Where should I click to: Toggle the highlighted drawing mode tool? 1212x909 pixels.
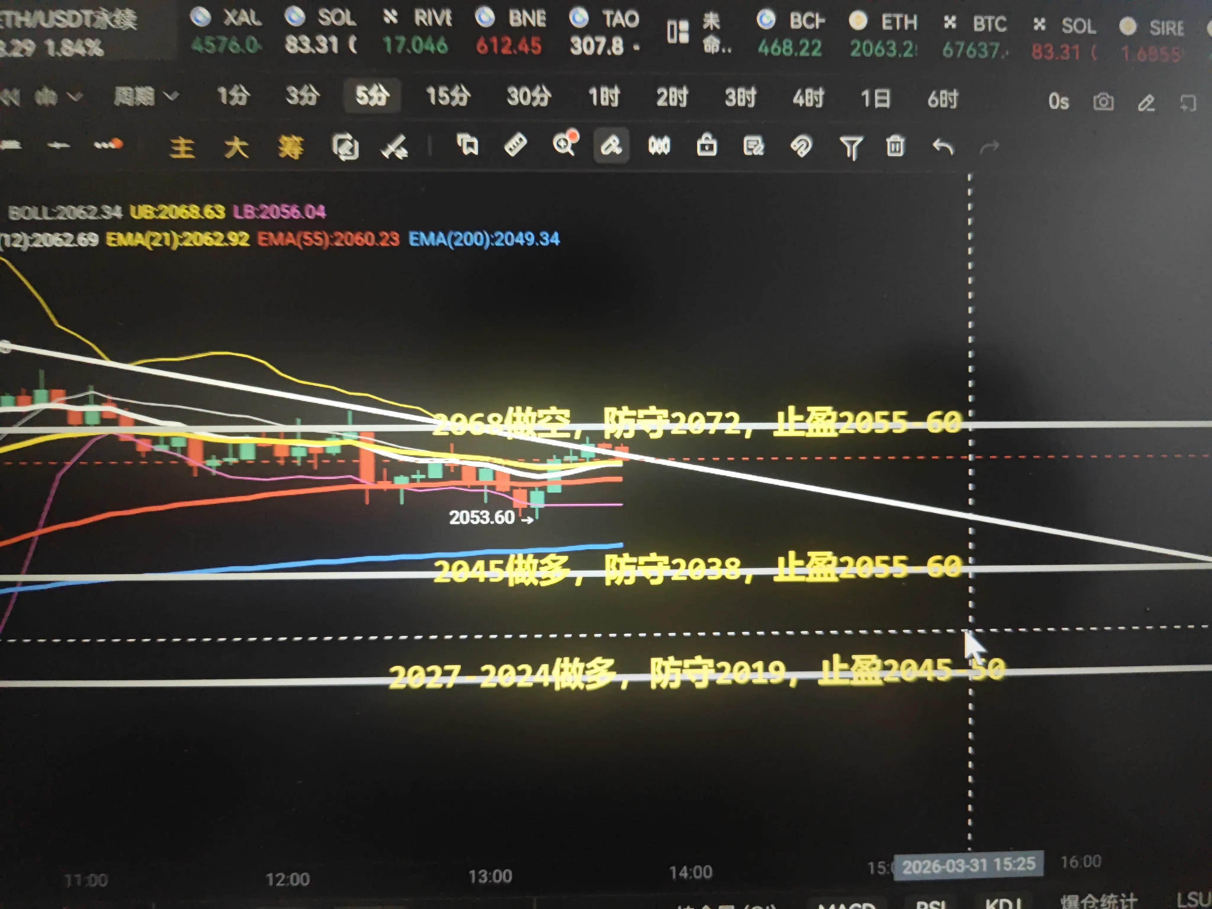click(x=611, y=146)
